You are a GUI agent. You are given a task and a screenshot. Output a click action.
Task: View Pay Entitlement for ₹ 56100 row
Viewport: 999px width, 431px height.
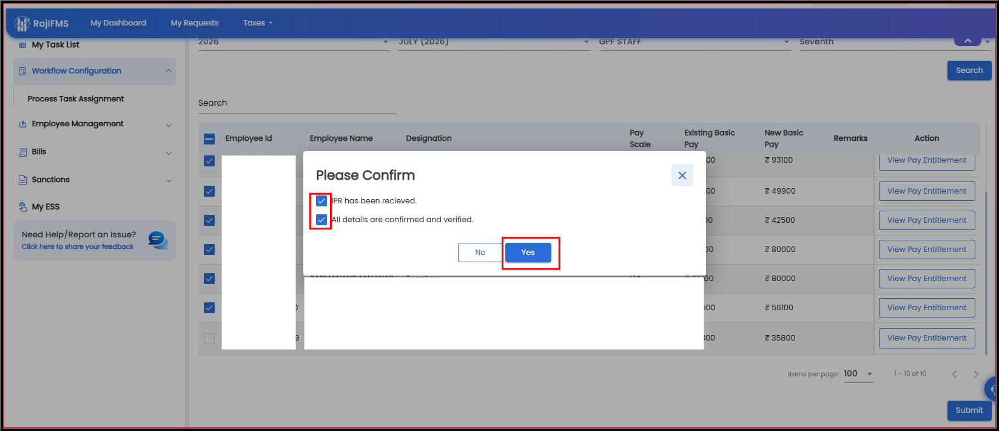pyautogui.click(x=927, y=308)
